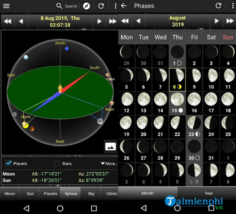Tap the August 11 Sunday cell
236x214 pixels.
pos(228,80)
